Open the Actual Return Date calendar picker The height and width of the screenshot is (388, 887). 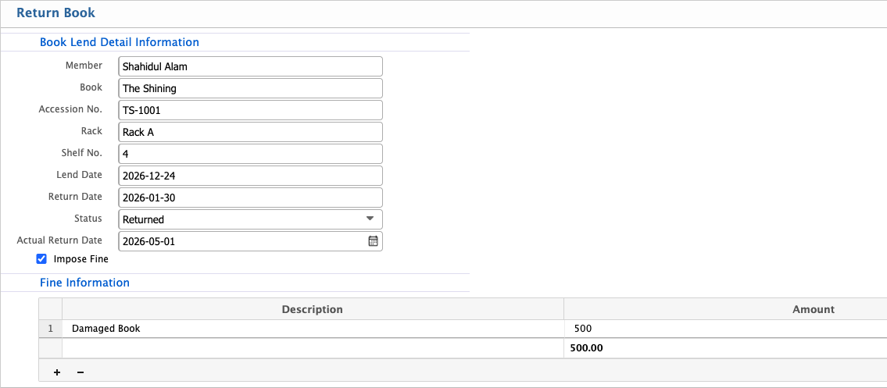tap(373, 241)
